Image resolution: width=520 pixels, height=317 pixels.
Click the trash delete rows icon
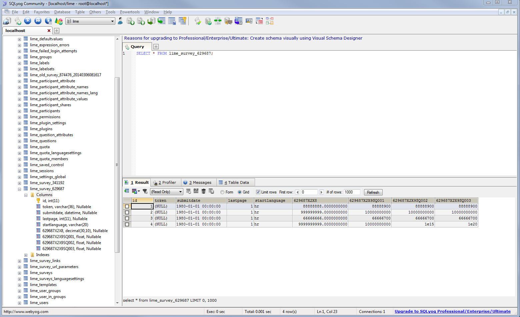[204, 191]
